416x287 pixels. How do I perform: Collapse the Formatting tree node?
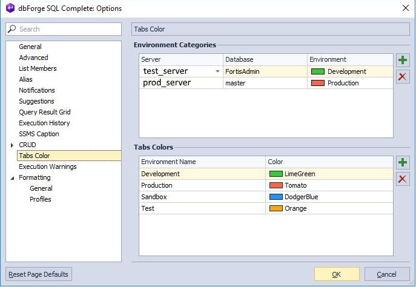pyautogui.click(x=12, y=178)
